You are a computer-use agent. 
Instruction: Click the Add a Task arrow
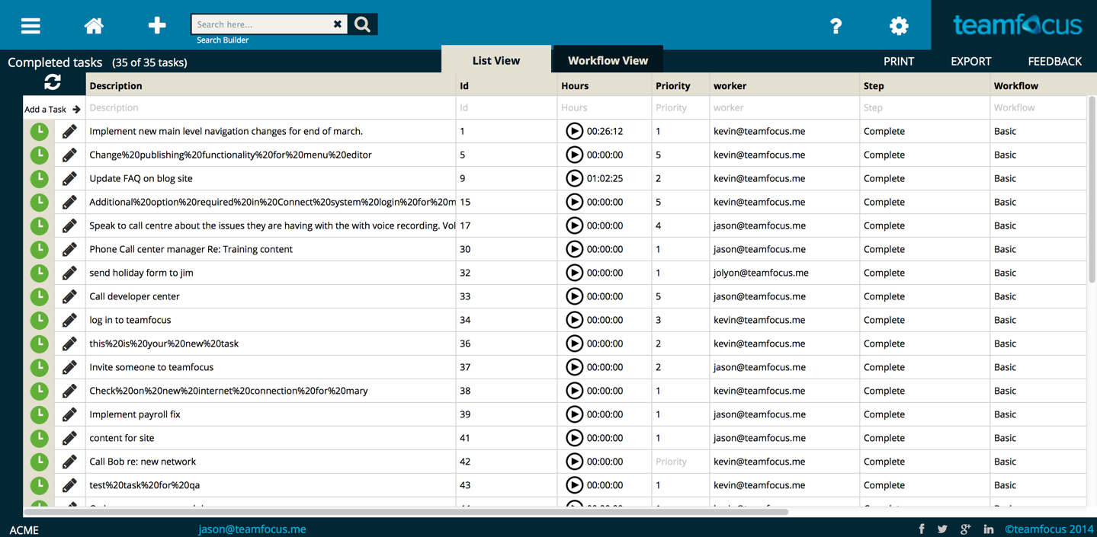tap(76, 110)
